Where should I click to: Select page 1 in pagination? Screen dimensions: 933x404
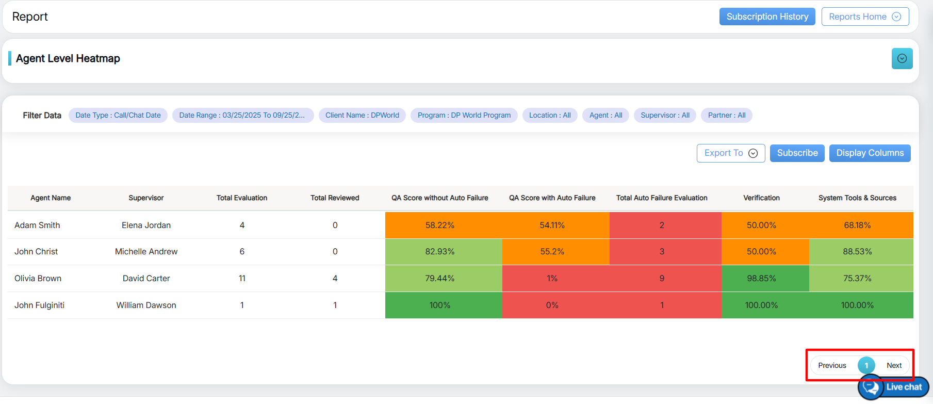866,365
